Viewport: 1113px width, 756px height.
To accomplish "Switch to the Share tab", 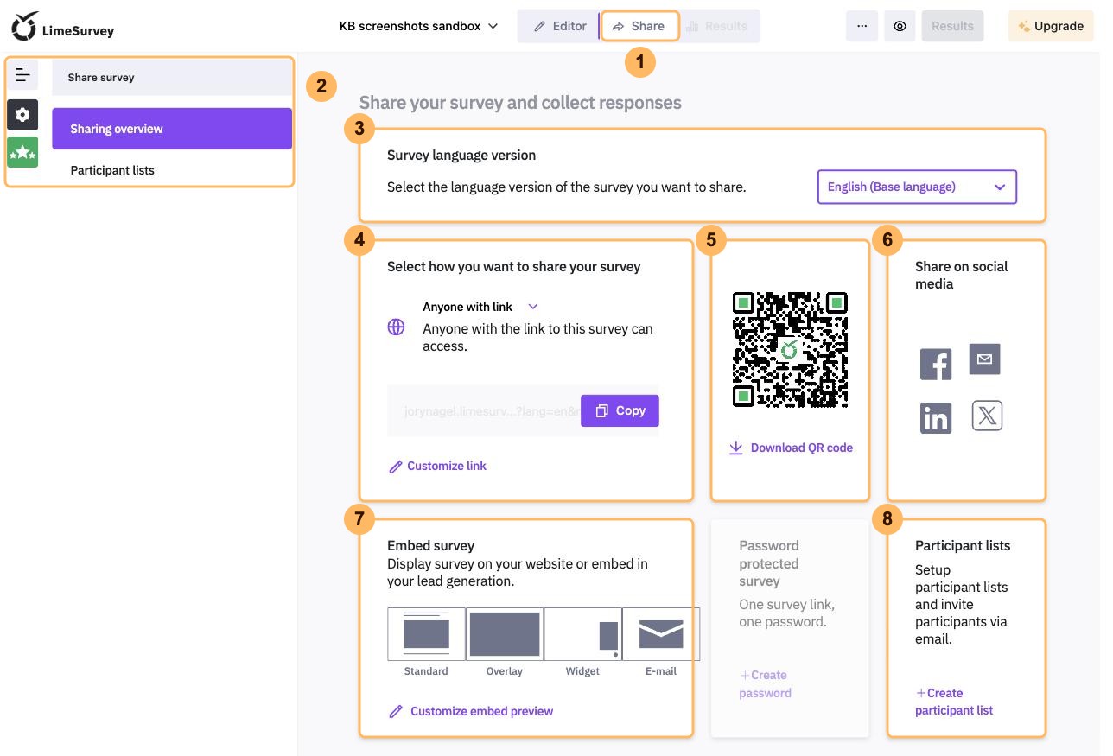I will point(639,26).
